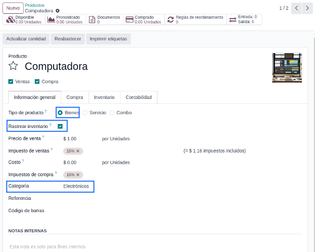Image resolution: width=315 pixels, height=252 pixels.
Task: Open the Documentos file icon
Action: point(92,20)
